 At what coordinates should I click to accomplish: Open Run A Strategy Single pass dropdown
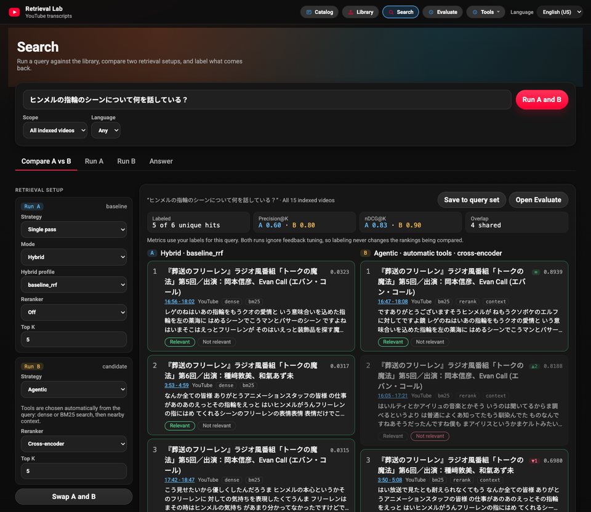74,230
